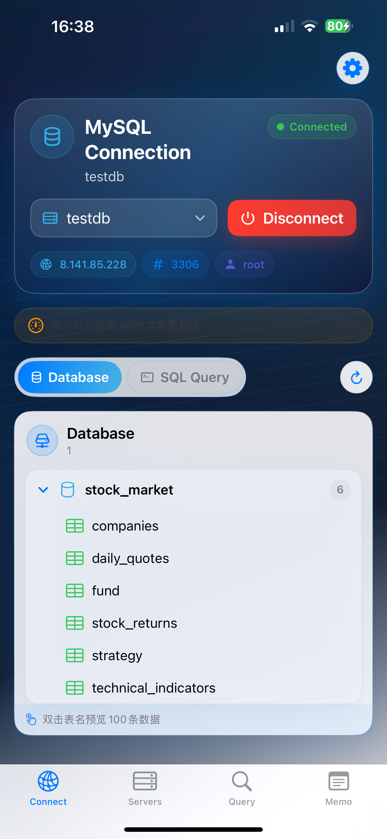Select the daily_quotes table name

coord(130,558)
